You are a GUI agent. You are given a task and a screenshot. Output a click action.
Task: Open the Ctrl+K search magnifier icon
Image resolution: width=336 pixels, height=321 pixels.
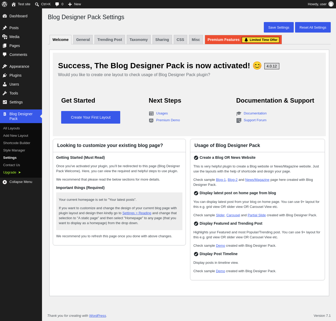tap(37, 4)
